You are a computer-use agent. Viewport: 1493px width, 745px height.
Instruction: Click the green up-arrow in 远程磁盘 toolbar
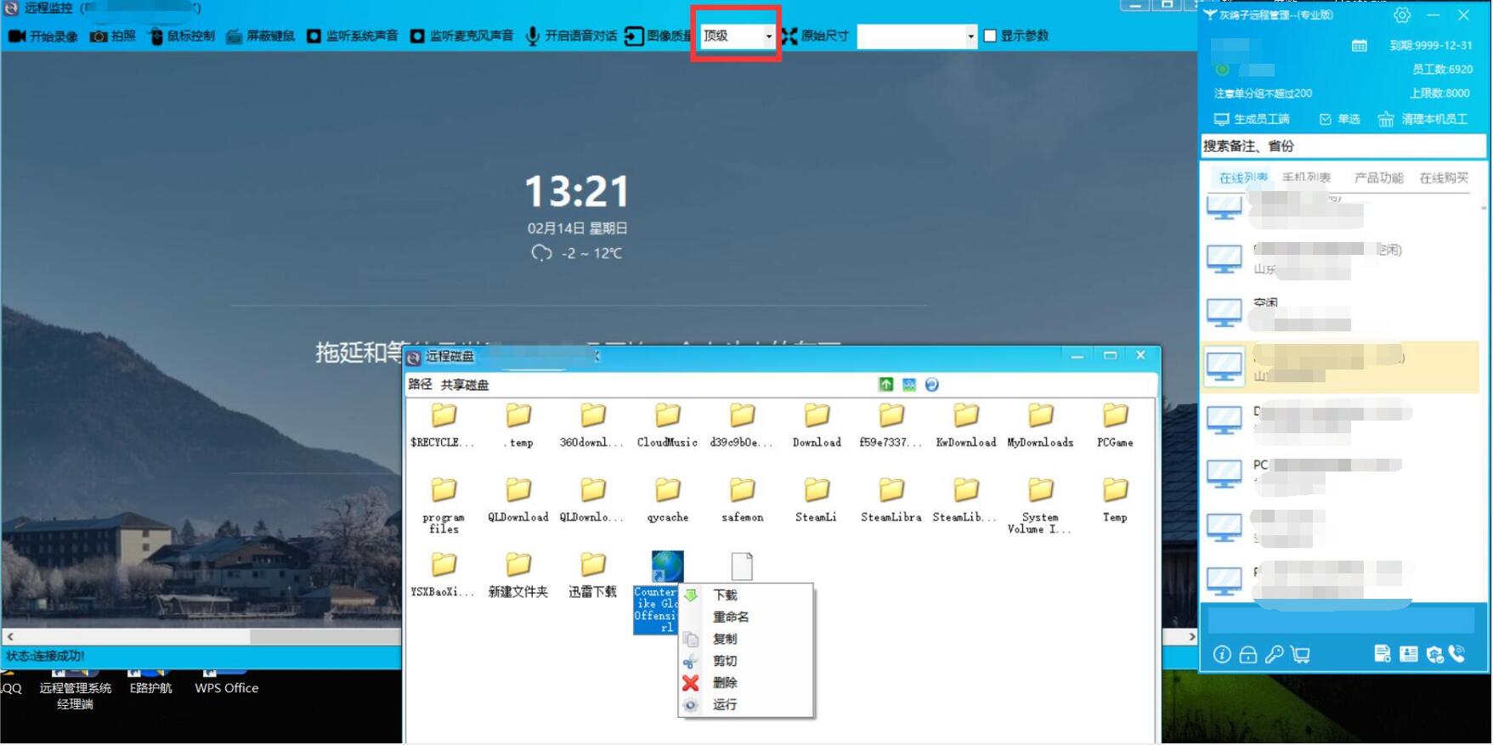tap(885, 385)
